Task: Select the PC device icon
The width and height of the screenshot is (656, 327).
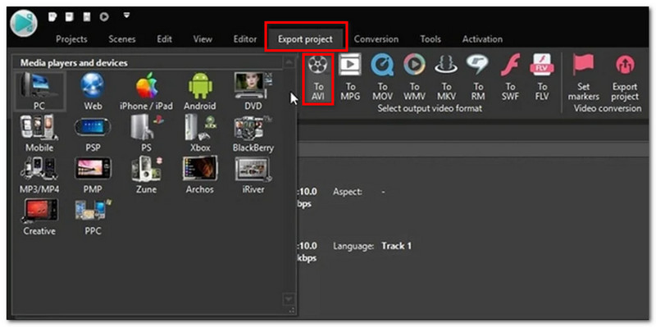Action: tap(39, 91)
